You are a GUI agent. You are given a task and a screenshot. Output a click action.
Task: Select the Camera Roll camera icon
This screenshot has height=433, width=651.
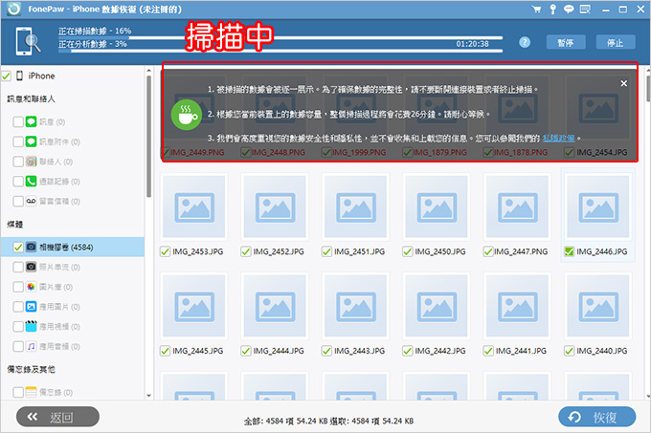click(32, 247)
